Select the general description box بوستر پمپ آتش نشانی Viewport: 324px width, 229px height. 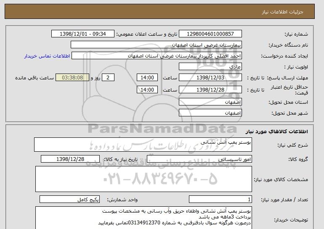point(143,145)
